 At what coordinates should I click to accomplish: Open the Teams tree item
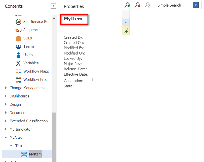click(x=29, y=46)
